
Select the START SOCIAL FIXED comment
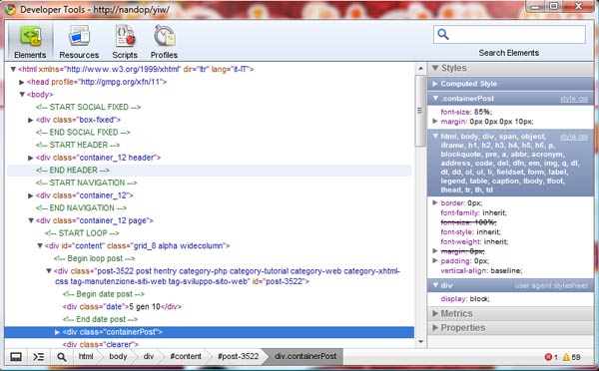point(88,108)
